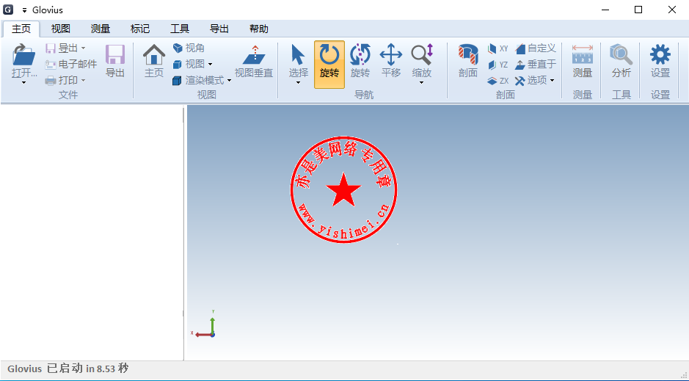The height and width of the screenshot is (381, 689).
Task: Open the 帮助 ribbon tab
Action: point(259,29)
